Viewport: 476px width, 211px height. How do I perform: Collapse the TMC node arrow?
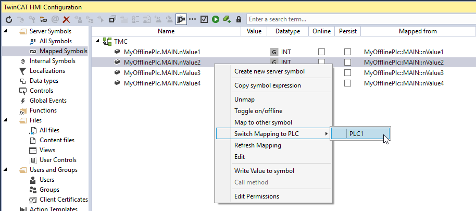click(x=98, y=41)
